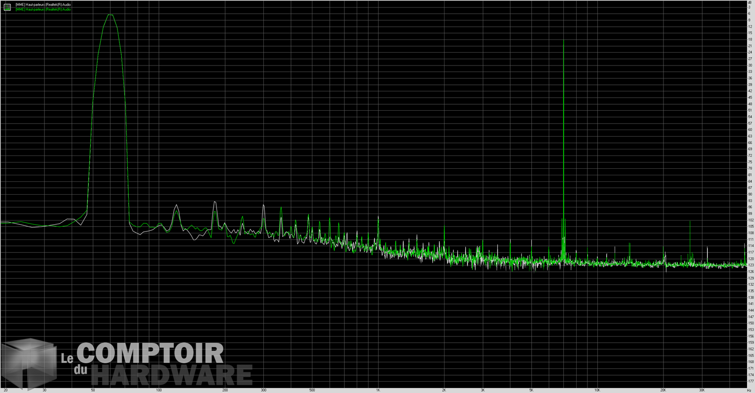This screenshot has height=393, width=755.
Task: Click the 5K mark on the frequency axis
Action: (x=531, y=390)
